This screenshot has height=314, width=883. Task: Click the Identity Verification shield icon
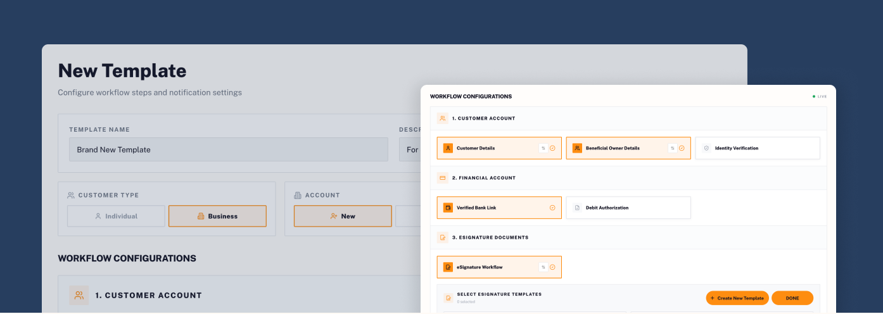click(x=706, y=148)
